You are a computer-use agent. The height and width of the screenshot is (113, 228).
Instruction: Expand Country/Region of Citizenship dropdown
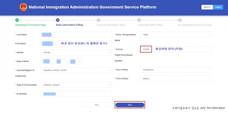tap(76, 70)
